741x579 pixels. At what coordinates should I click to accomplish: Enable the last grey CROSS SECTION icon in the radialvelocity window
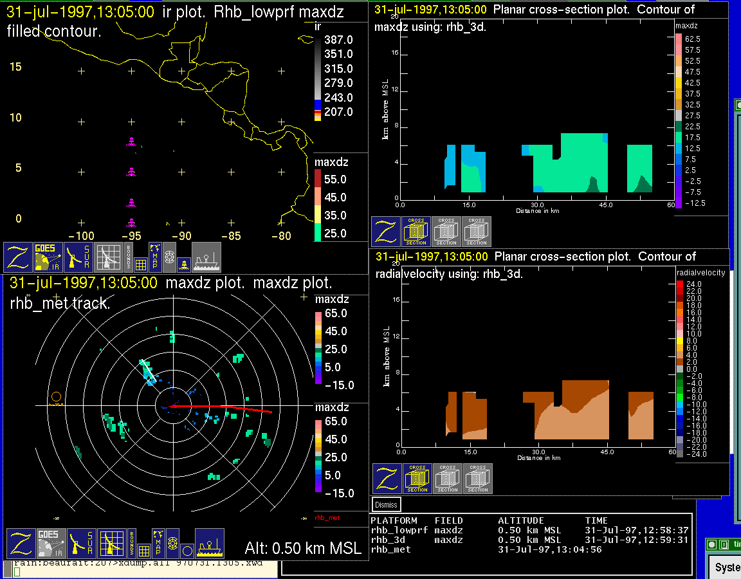(x=477, y=479)
